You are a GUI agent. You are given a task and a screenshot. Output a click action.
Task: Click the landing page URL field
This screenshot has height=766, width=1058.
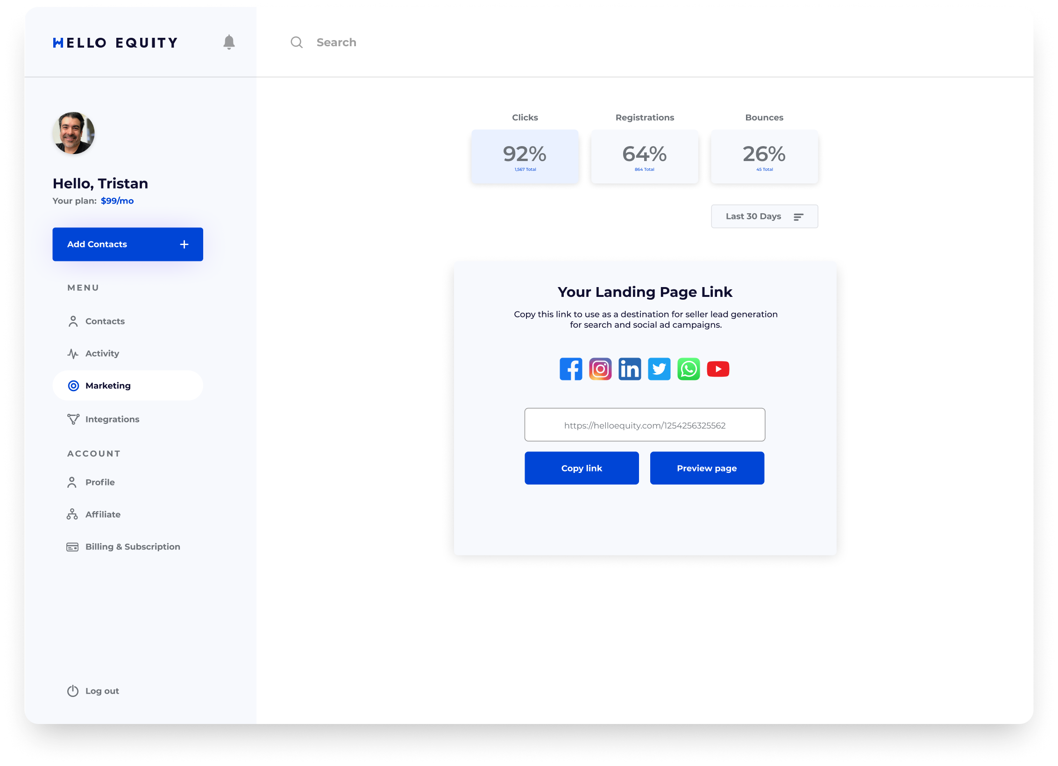tap(645, 425)
